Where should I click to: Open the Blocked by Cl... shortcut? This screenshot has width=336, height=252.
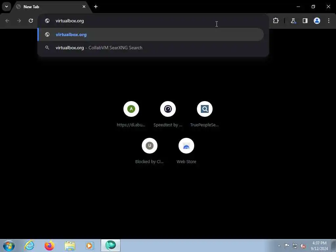click(x=150, y=151)
